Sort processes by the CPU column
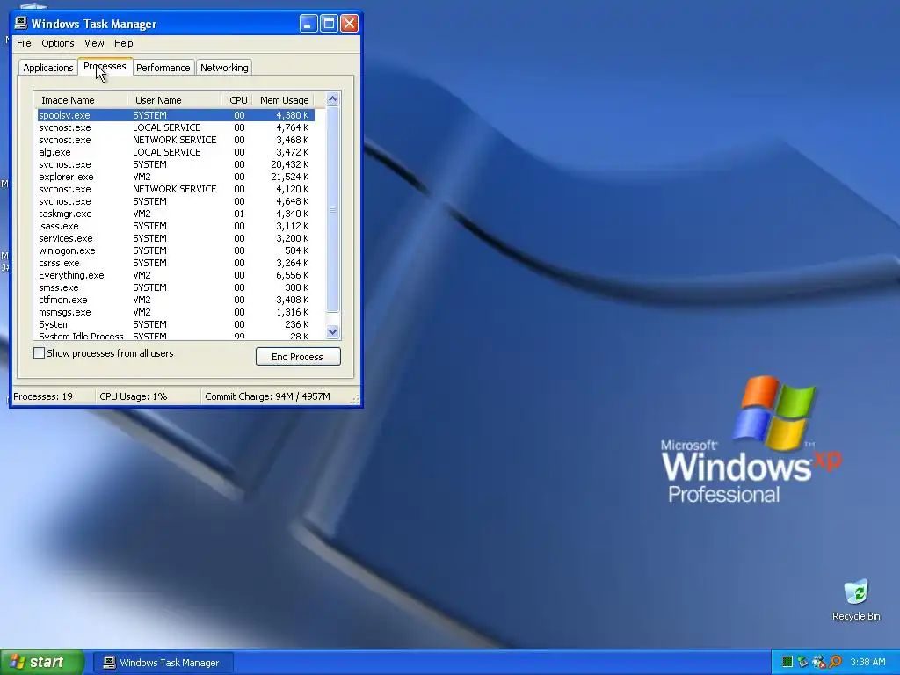The width and height of the screenshot is (900, 675). [x=237, y=100]
